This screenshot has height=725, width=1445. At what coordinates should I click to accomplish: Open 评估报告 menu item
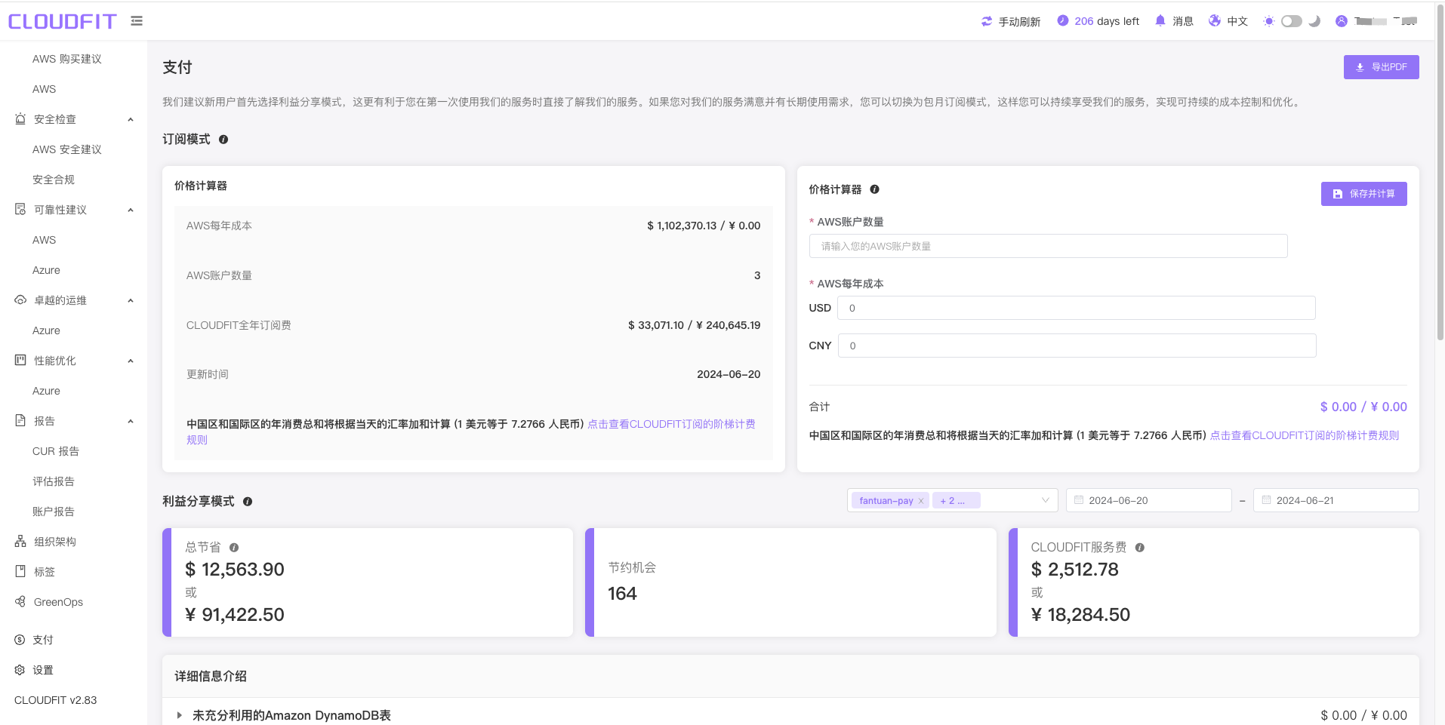click(x=54, y=481)
